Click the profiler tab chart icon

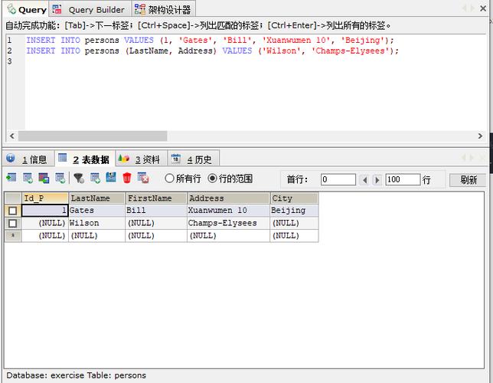[123, 159]
